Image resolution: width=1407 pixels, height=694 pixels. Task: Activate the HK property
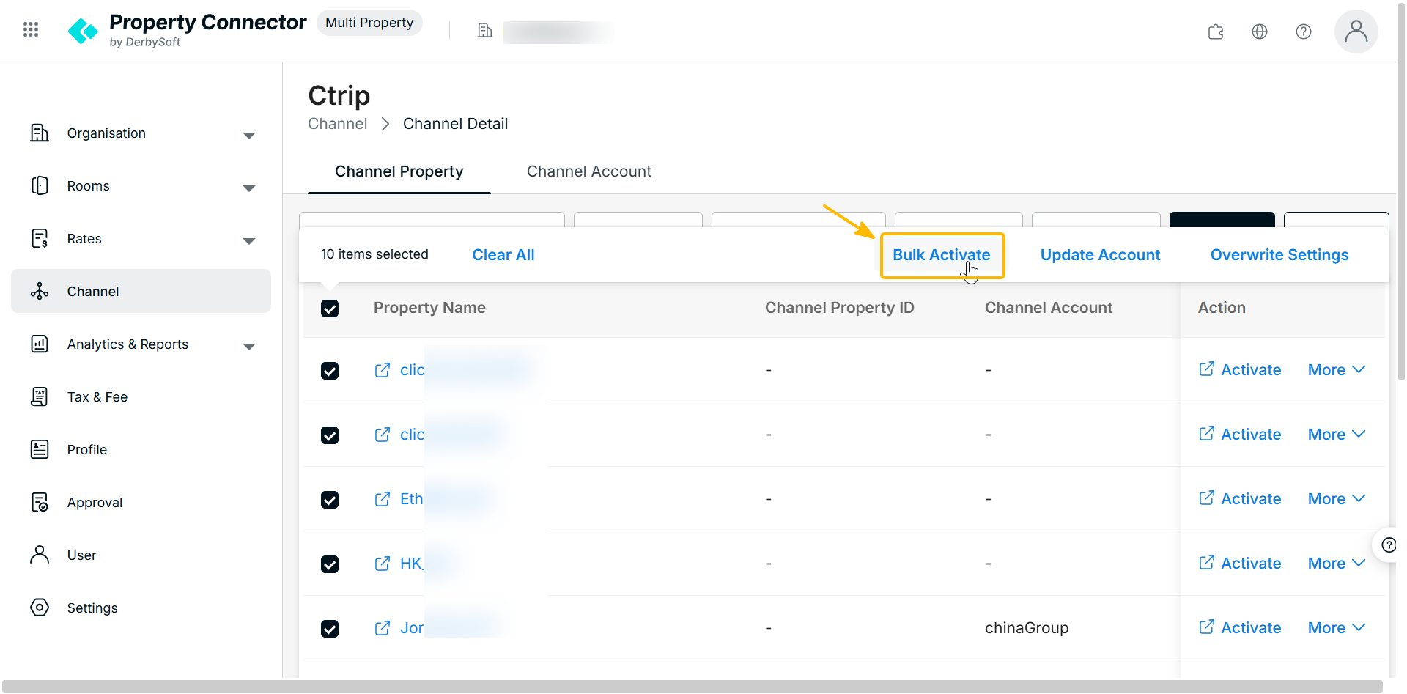coord(1240,564)
